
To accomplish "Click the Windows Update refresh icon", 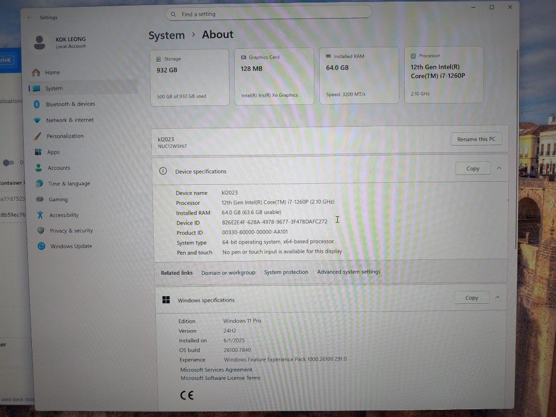I will [x=42, y=246].
